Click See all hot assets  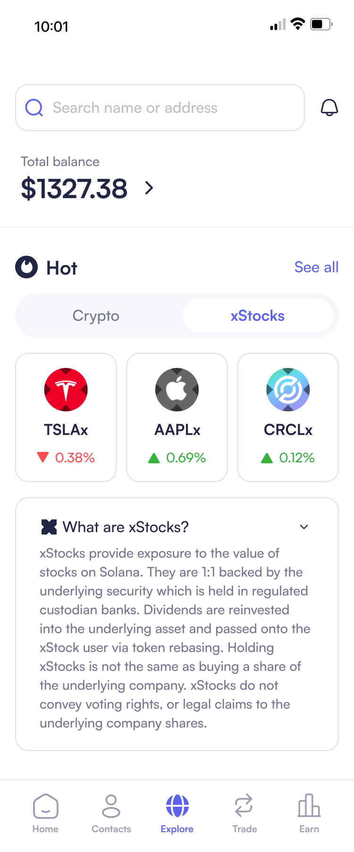click(x=316, y=267)
